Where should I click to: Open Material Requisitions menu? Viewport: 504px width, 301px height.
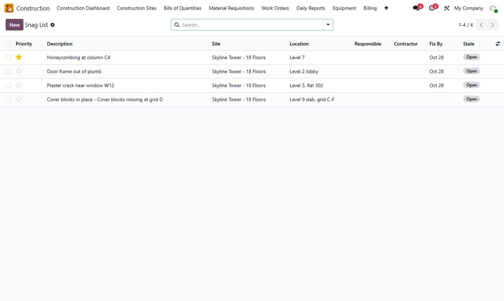coord(231,8)
